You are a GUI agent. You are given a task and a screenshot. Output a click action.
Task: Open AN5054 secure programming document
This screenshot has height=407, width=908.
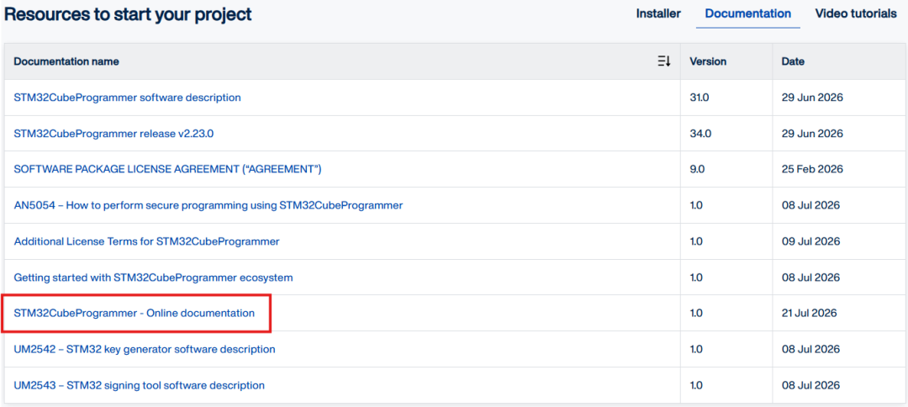pos(209,205)
